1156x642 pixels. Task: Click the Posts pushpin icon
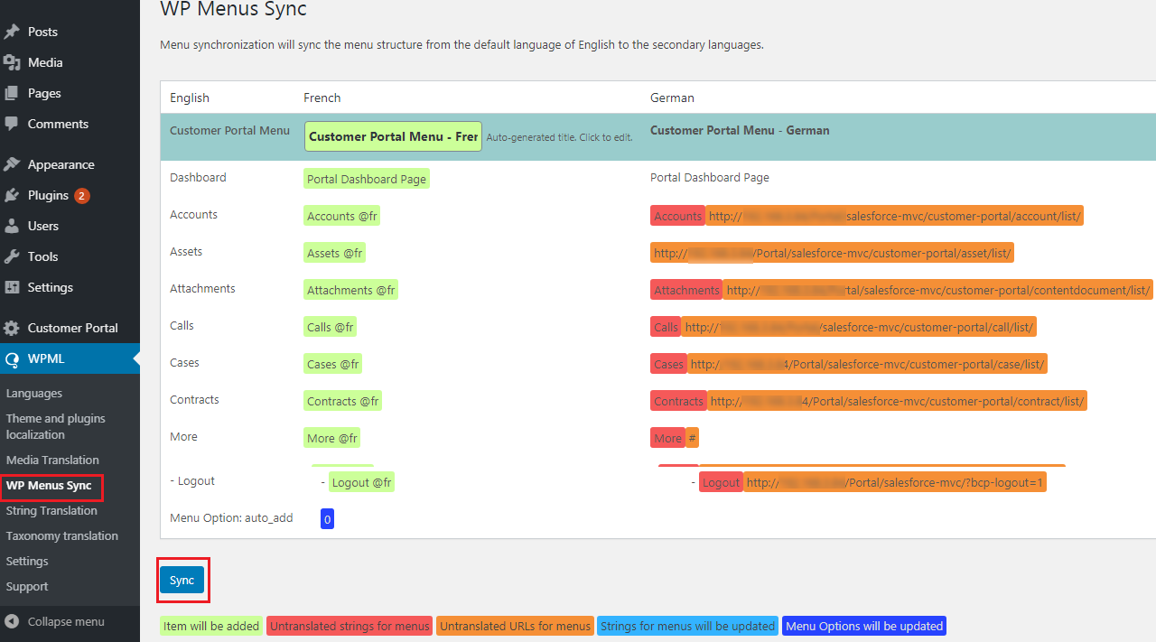[x=12, y=32]
